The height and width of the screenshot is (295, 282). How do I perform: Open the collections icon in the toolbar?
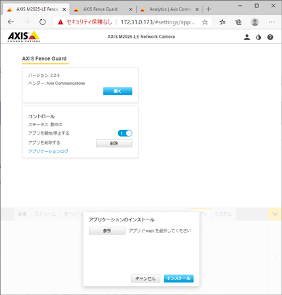pyautogui.click(x=239, y=22)
